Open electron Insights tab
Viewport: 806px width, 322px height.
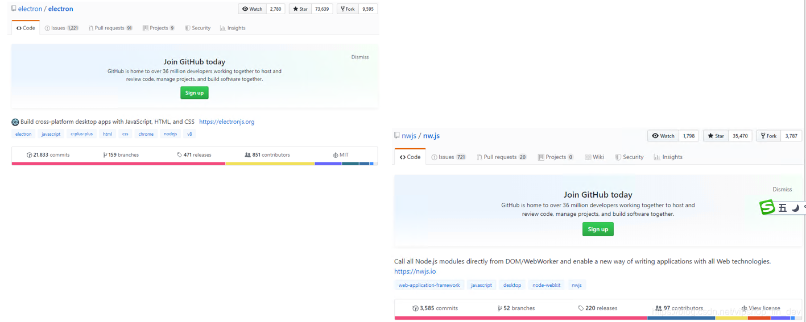(233, 28)
